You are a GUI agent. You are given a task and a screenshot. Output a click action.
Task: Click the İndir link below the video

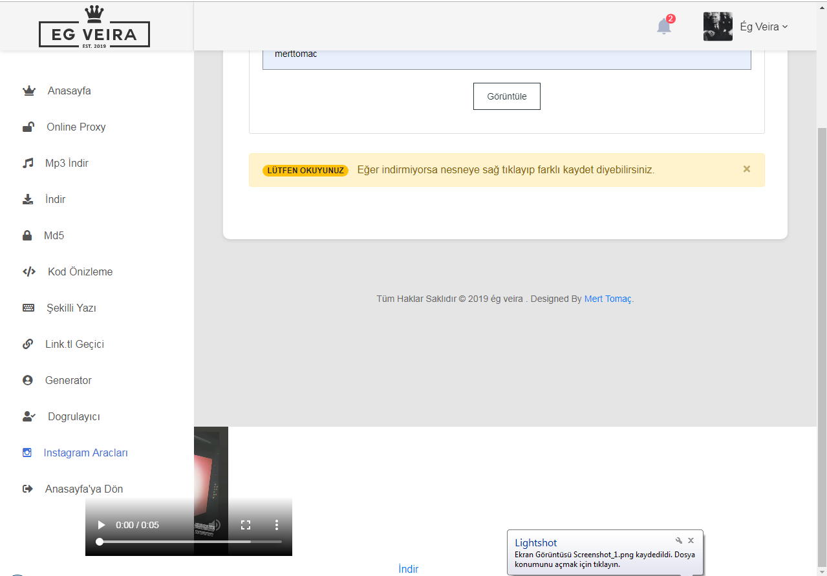(409, 569)
